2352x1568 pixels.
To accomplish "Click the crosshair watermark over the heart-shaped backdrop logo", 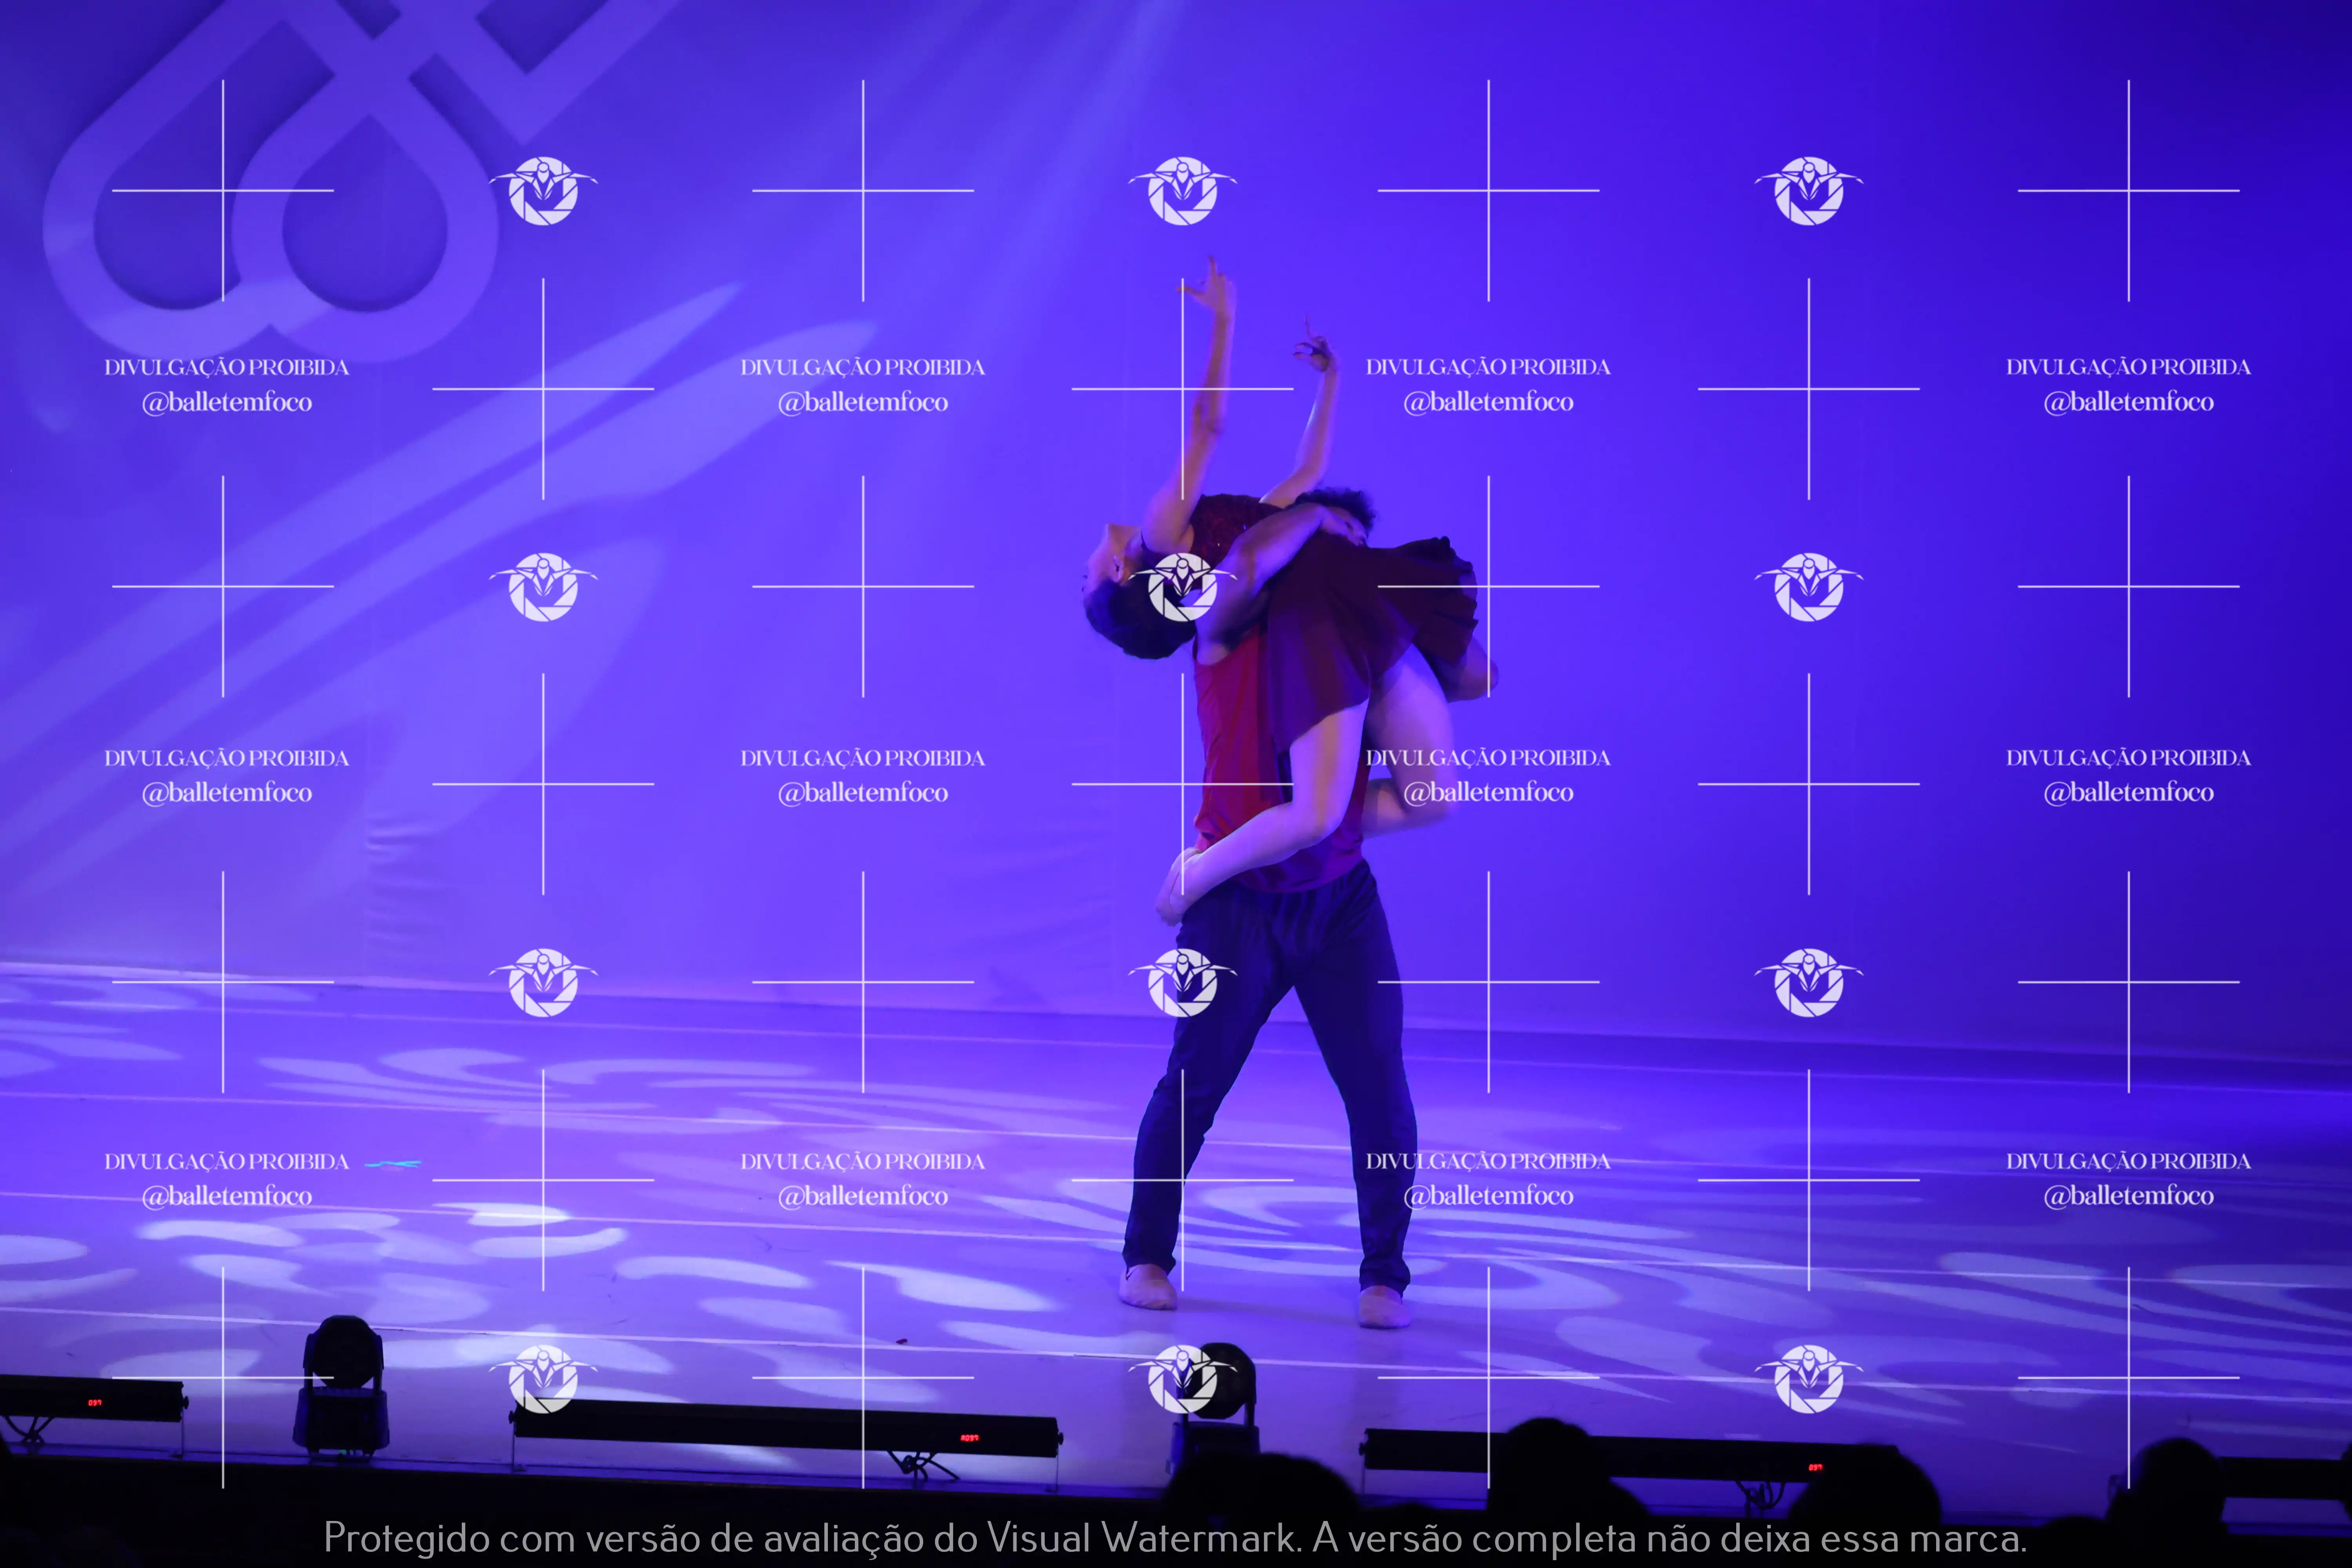I will pyautogui.click(x=223, y=190).
